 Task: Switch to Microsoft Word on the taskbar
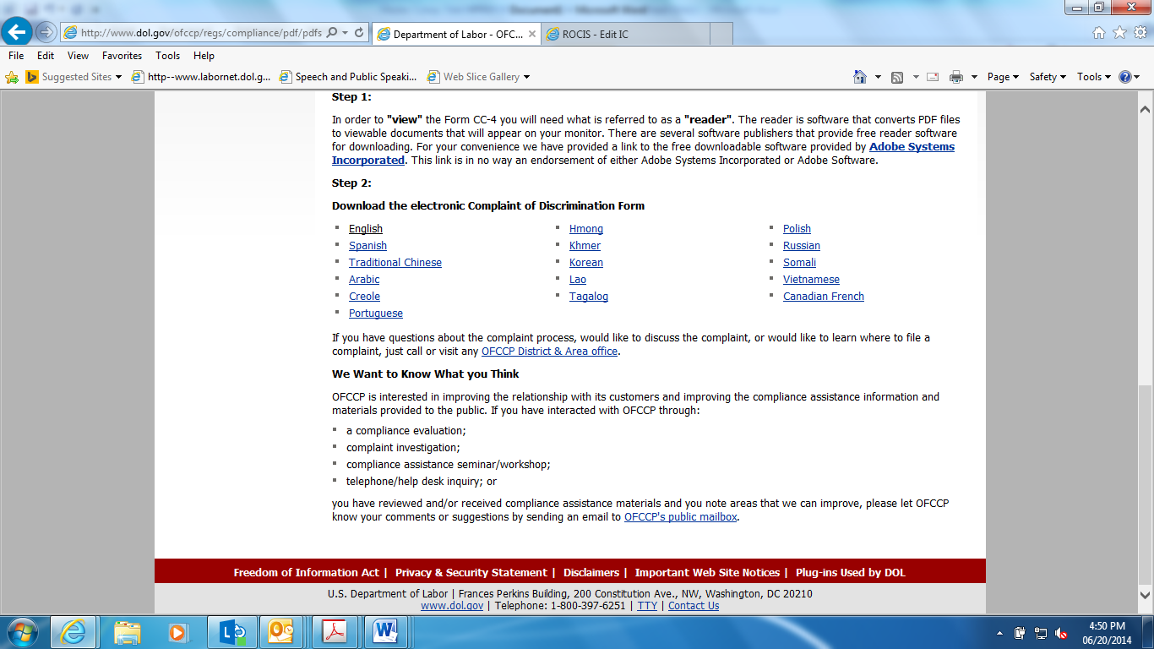[x=387, y=632]
